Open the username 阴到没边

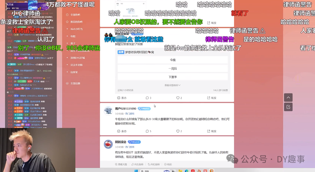120,142
